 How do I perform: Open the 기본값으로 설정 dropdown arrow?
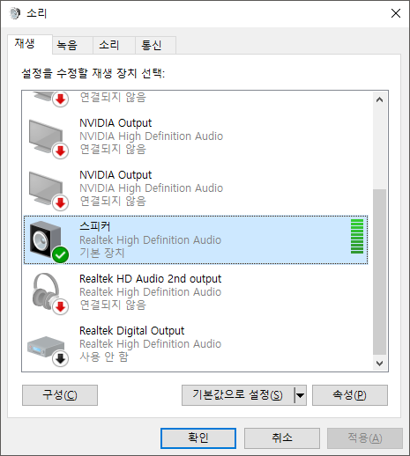(300, 395)
